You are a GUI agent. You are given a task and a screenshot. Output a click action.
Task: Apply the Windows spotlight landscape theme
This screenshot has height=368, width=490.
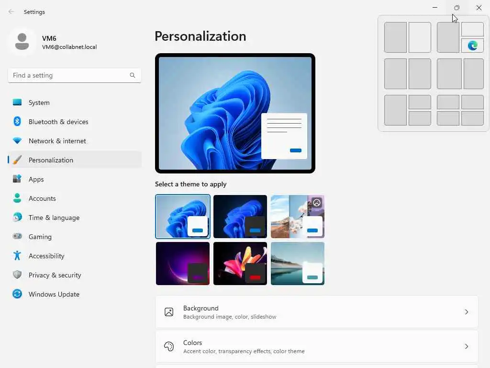tap(298, 217)
